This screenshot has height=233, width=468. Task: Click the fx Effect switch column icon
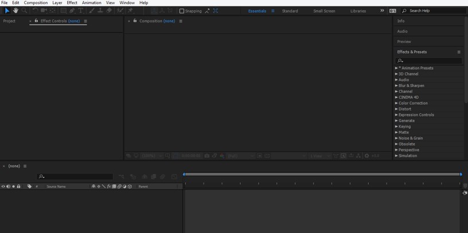109,187
